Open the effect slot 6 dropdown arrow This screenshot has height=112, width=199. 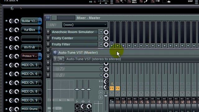coord(48,63)
